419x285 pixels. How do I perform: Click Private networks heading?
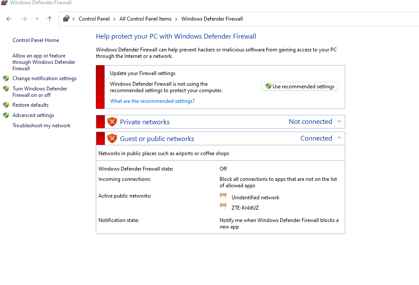[x=145, y=122]
